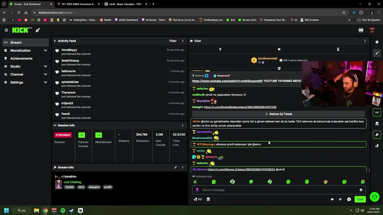Click the pencil icon in right sidebar
383x215 pixels.
pyautogui.click(x=377, y=53)
